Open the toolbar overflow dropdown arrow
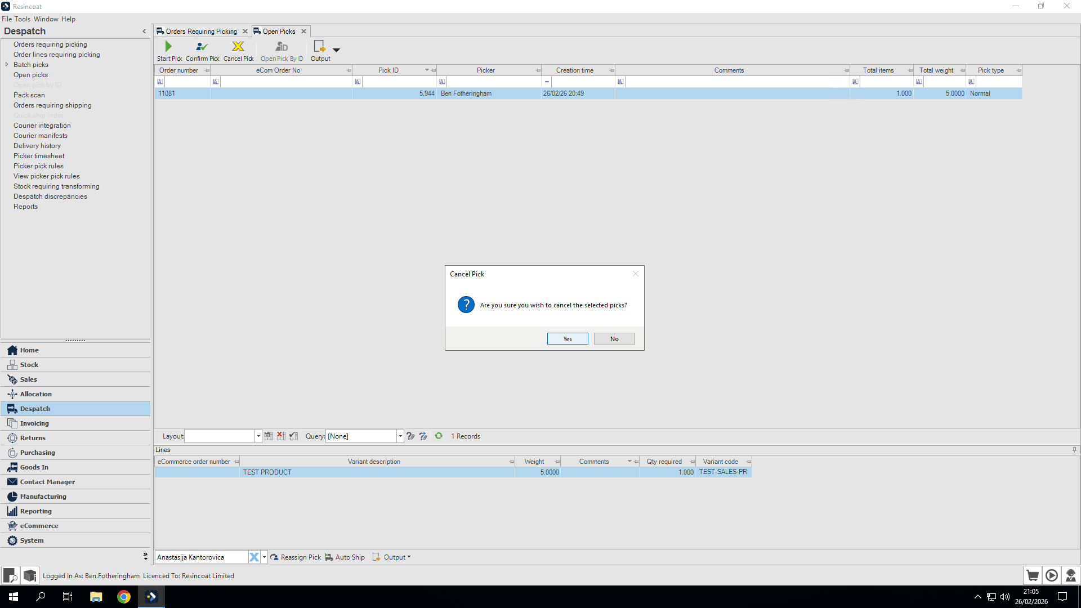Image resolution: width=1081 pixels, height=608 pixels. click(x=337, y=50)
